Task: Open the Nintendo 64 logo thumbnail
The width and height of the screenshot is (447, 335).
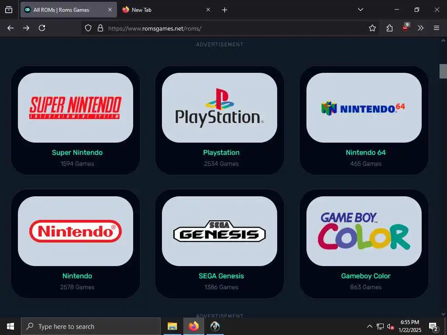Action: tap(364, 108)
